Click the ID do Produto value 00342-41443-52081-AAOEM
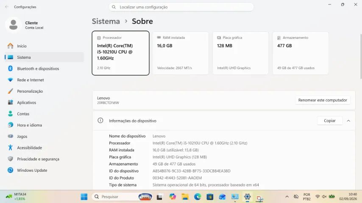The height and width of the screenshot is (203, 362). 177,178
